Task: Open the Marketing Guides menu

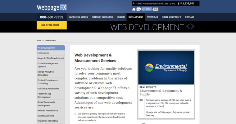Action: [78, 17]
